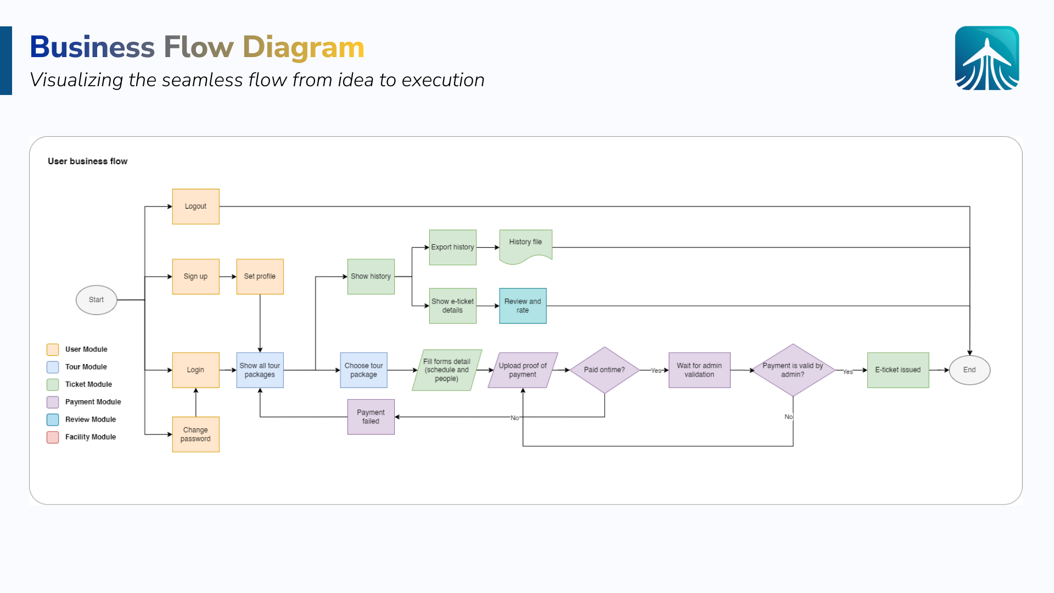Click the airplane logo icon
Viewport: 1054px width, 593px height.
(x=986, y=58)
